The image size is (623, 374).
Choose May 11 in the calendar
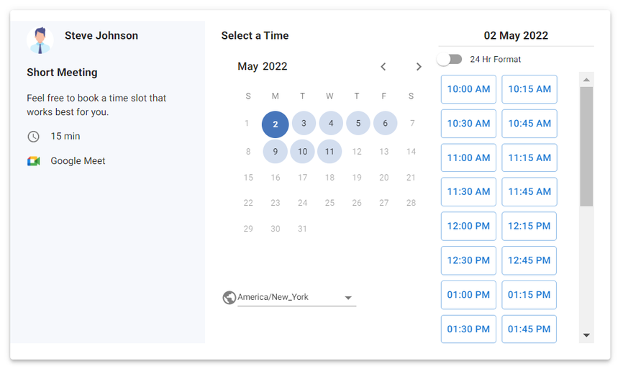329,152
